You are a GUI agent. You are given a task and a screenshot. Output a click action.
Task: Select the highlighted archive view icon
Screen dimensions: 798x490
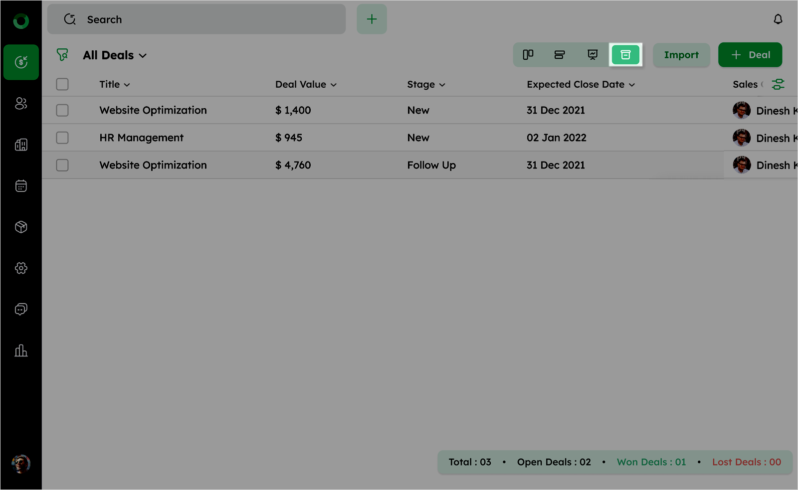[625, 55]
